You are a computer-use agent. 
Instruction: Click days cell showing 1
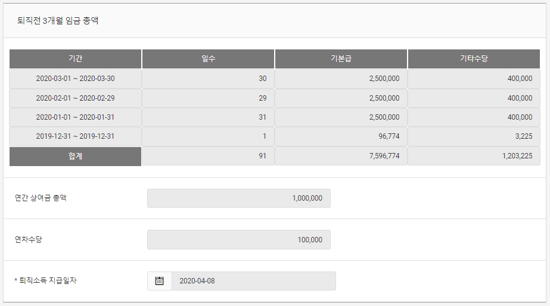point(208,136)
